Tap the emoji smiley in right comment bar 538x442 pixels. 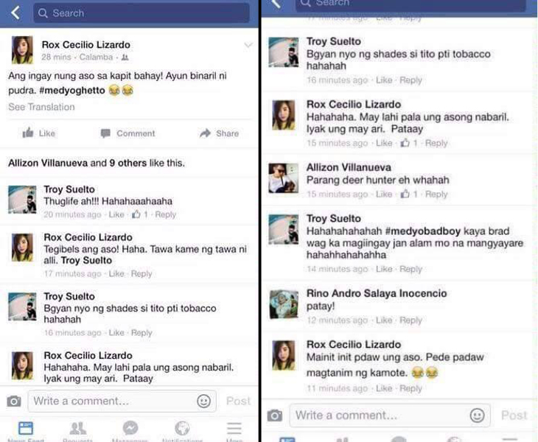[x=477, y=415]
